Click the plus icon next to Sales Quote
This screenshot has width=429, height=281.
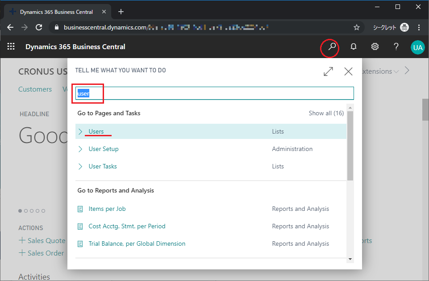[22, 240]
